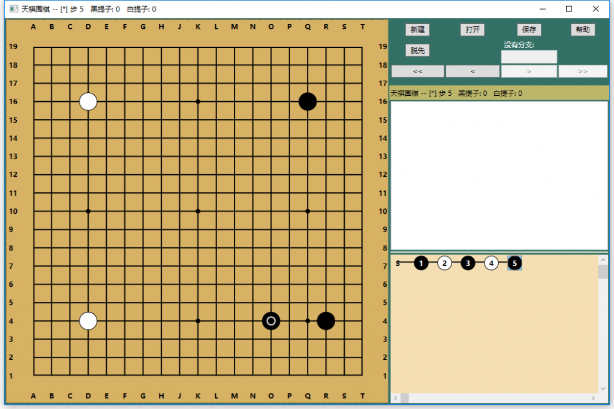Step forward one move with > button
Viewport: 614px width, 409px height.
pos(528,71)
